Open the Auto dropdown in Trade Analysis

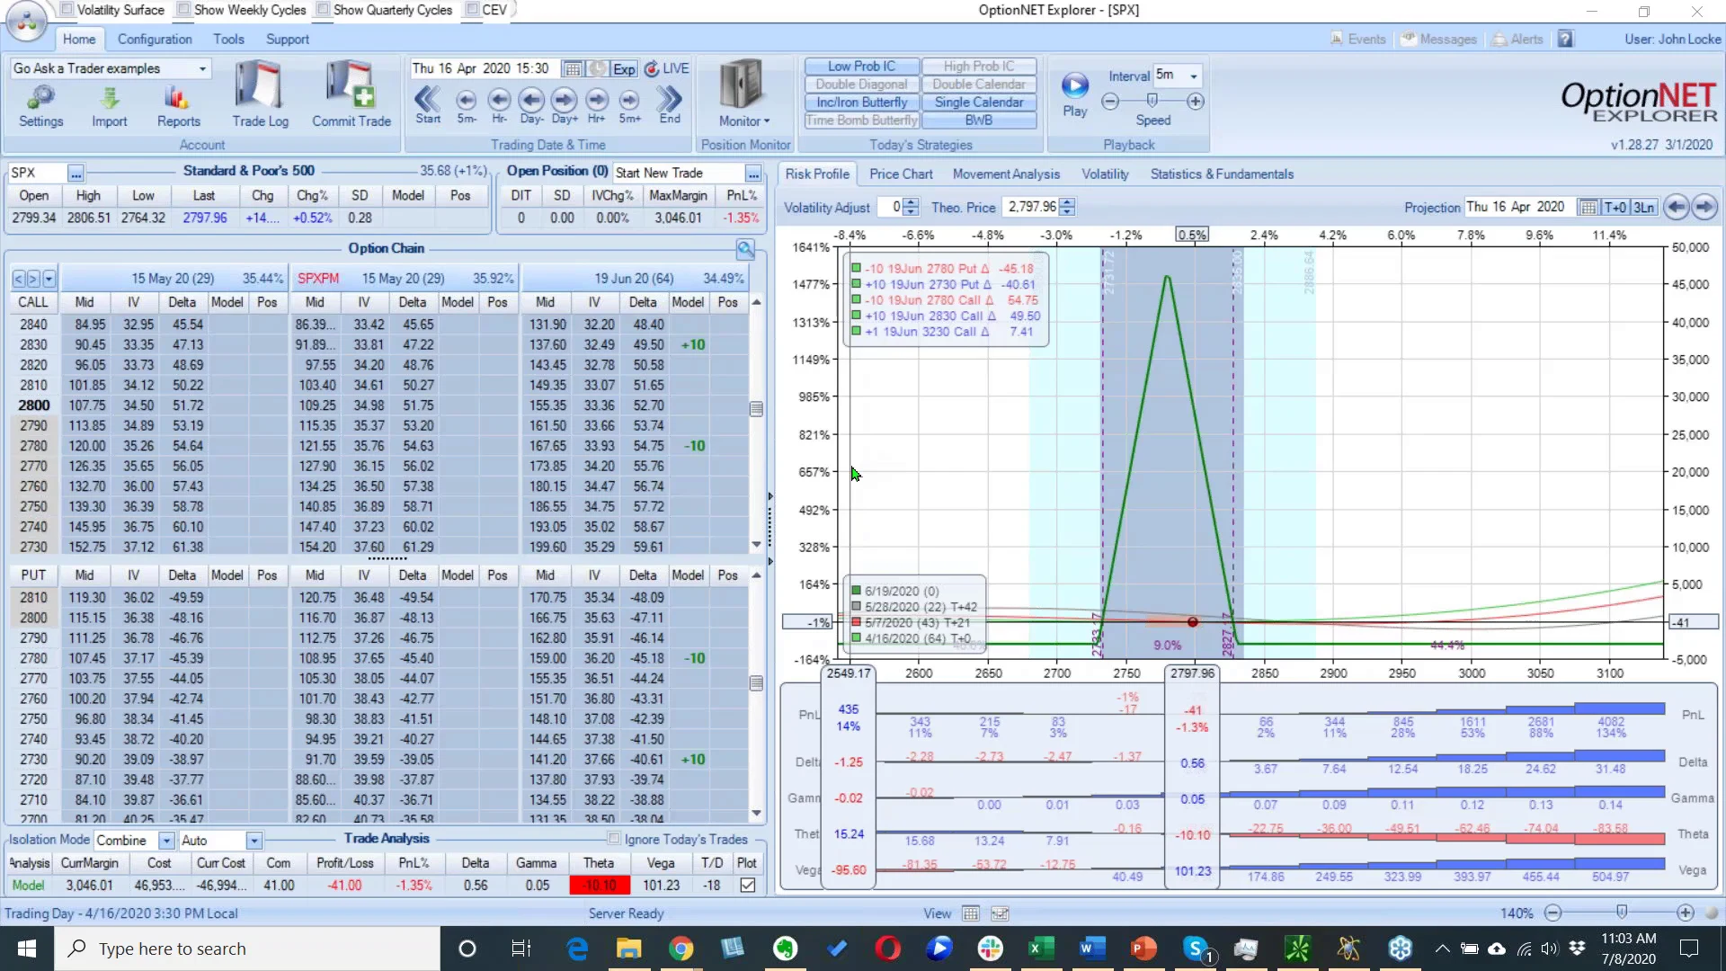254,841
